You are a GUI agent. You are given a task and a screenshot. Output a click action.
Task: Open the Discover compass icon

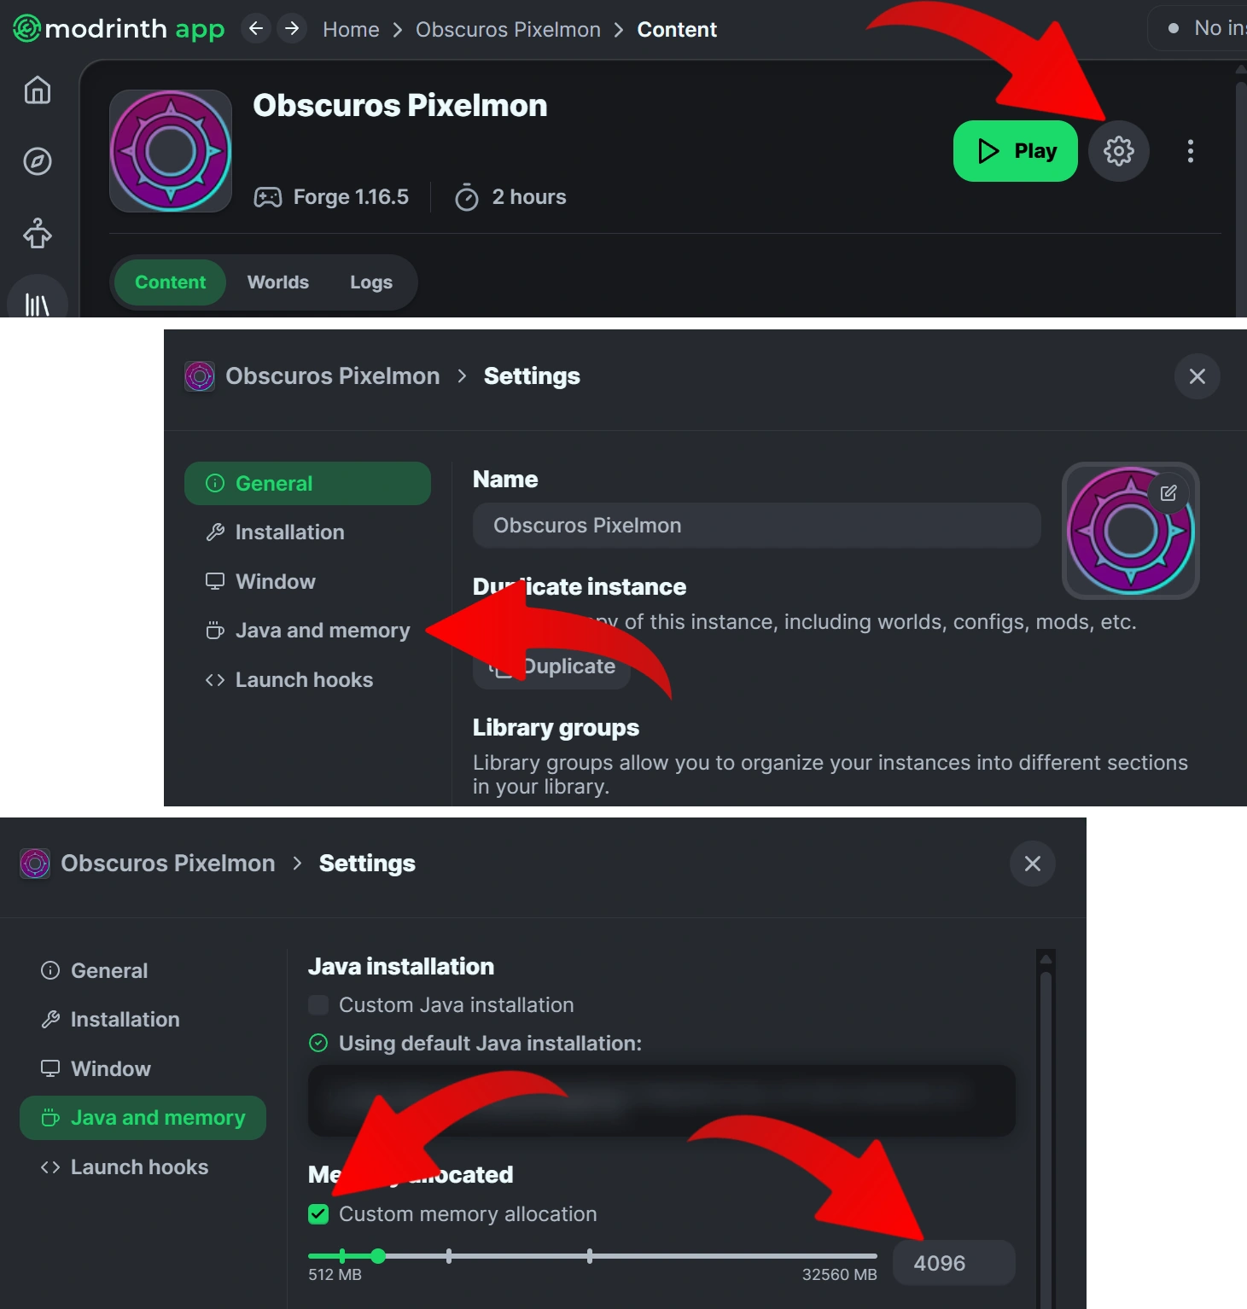click(38, 161)
